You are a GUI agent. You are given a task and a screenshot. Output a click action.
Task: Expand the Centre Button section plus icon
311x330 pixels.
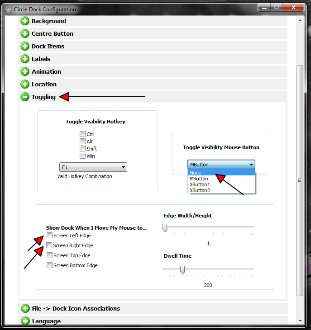pos(25,33)
